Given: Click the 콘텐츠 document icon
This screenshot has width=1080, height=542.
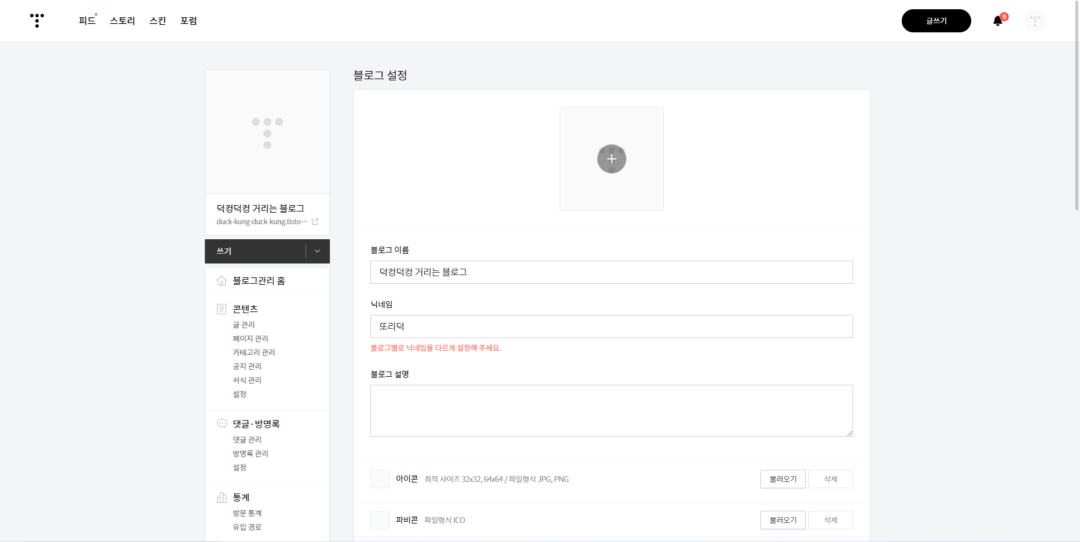Looking at the screenshot, I should click(x=222, y=309).
